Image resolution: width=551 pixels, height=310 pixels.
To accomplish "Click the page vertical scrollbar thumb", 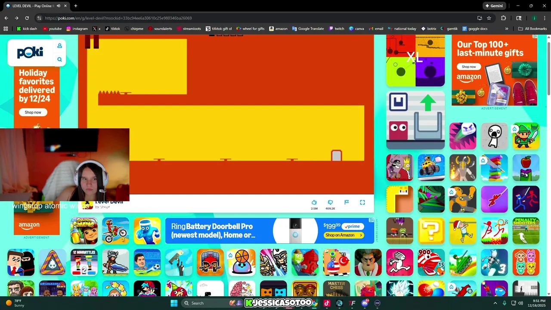I will point(548,68).
